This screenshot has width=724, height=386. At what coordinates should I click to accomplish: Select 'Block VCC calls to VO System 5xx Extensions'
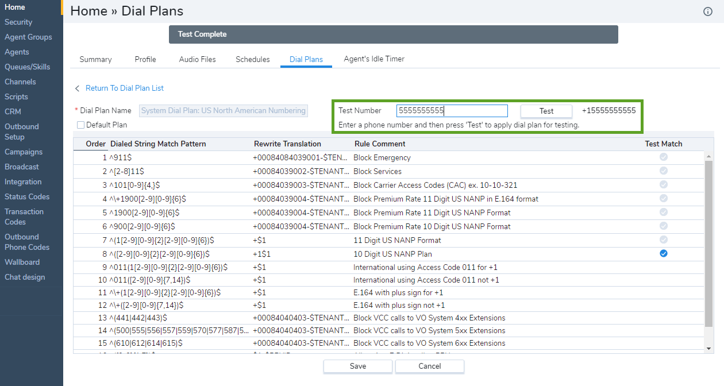pyautogui.click(x=429, y=330)
